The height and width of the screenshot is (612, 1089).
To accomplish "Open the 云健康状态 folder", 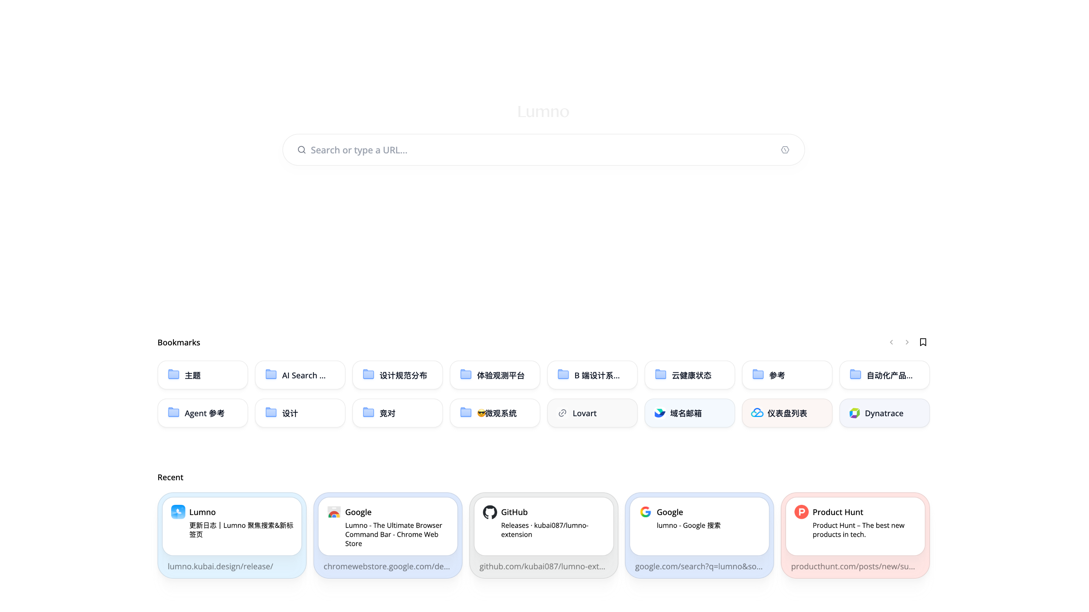I will 690,375.
